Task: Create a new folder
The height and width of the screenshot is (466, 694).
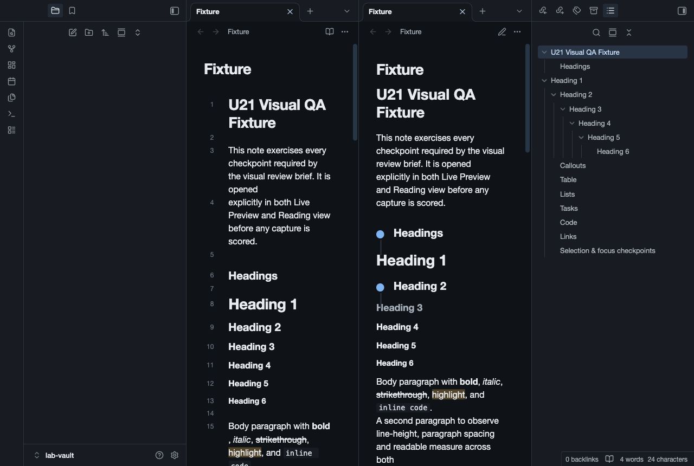Action: point(89,33)
